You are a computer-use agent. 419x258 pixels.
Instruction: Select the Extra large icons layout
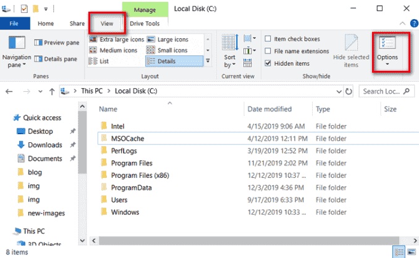(x=117, y=39)
